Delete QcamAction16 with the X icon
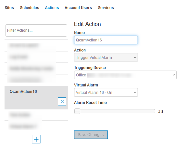The width and height of the screenshot is (178, 146). pyautogui.click(x=62, y=102)
